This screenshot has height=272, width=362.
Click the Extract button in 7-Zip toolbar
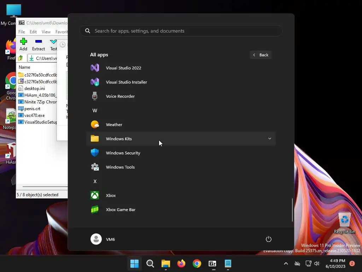tap(38, 44)
